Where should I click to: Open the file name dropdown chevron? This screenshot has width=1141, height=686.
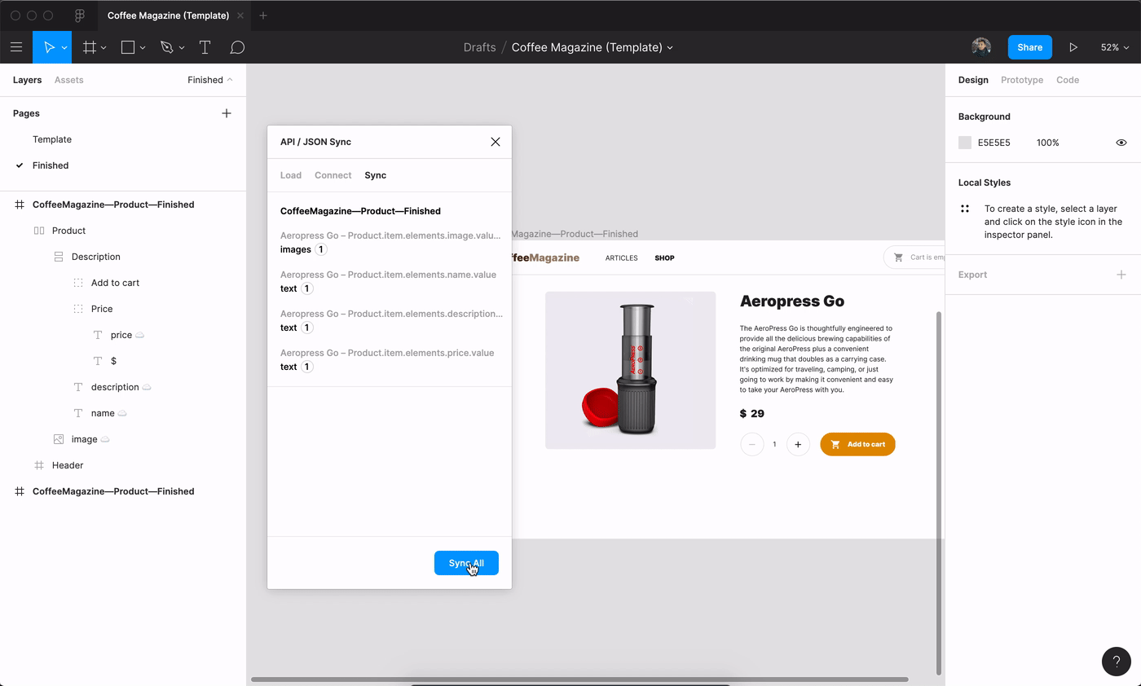671,48
